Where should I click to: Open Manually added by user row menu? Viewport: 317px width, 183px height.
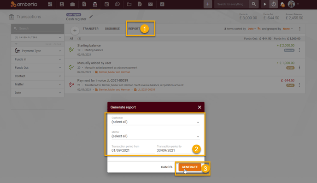click(x=299, y=68)
